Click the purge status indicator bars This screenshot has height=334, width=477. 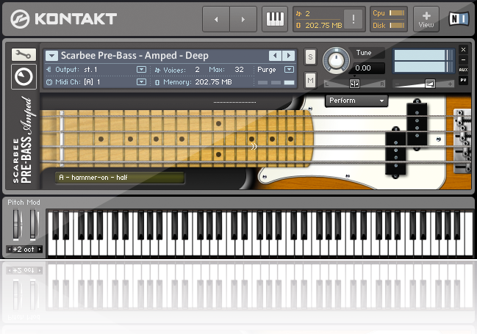point(276,82)
